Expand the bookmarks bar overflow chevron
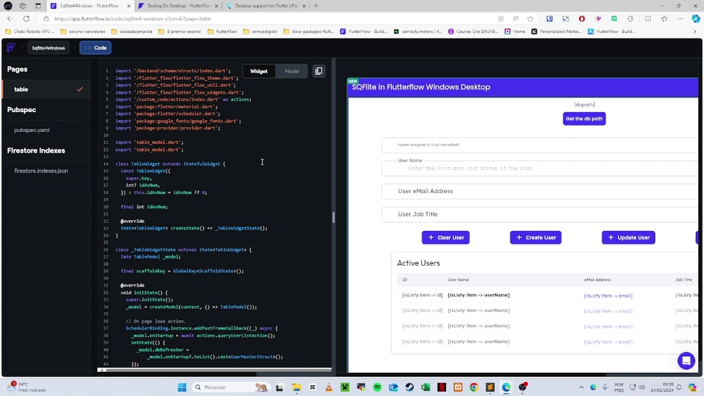Screen dimensions: 704x396 (x=695, y=31)
